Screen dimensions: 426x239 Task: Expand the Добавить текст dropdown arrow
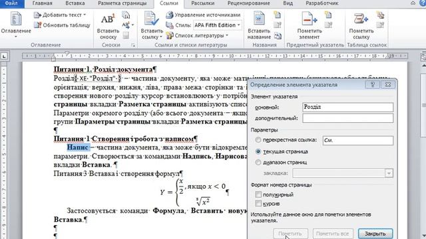pyautogui.click(x=85, y=15)
